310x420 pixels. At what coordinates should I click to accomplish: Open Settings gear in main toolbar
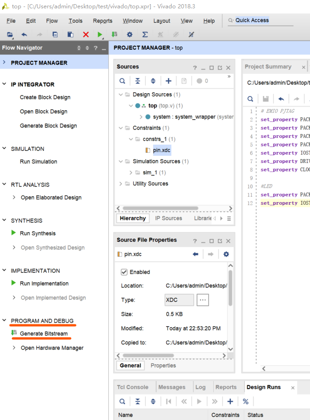[130, 35]
